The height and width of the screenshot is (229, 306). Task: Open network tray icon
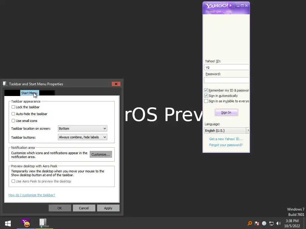(x=271, y=223)
